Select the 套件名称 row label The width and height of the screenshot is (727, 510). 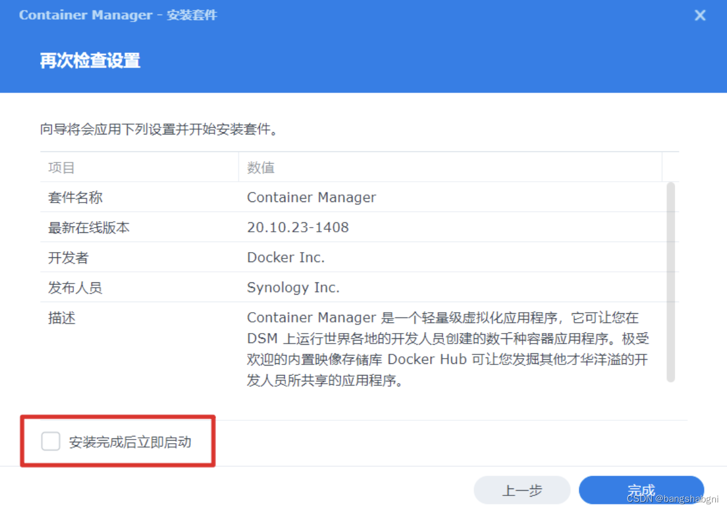pos(75,197)
